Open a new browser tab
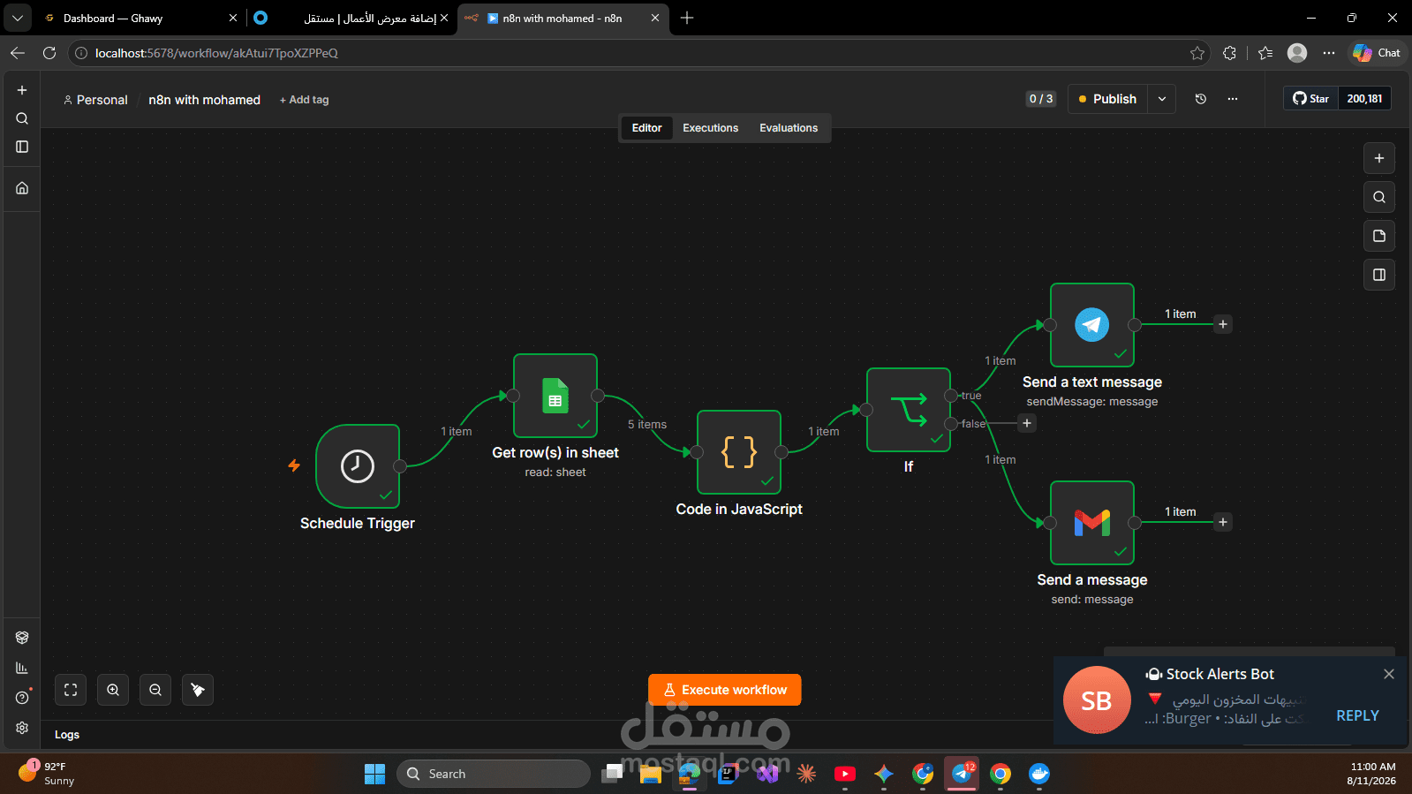Screen dimensions: 1412x794 (x=687, y=18)
